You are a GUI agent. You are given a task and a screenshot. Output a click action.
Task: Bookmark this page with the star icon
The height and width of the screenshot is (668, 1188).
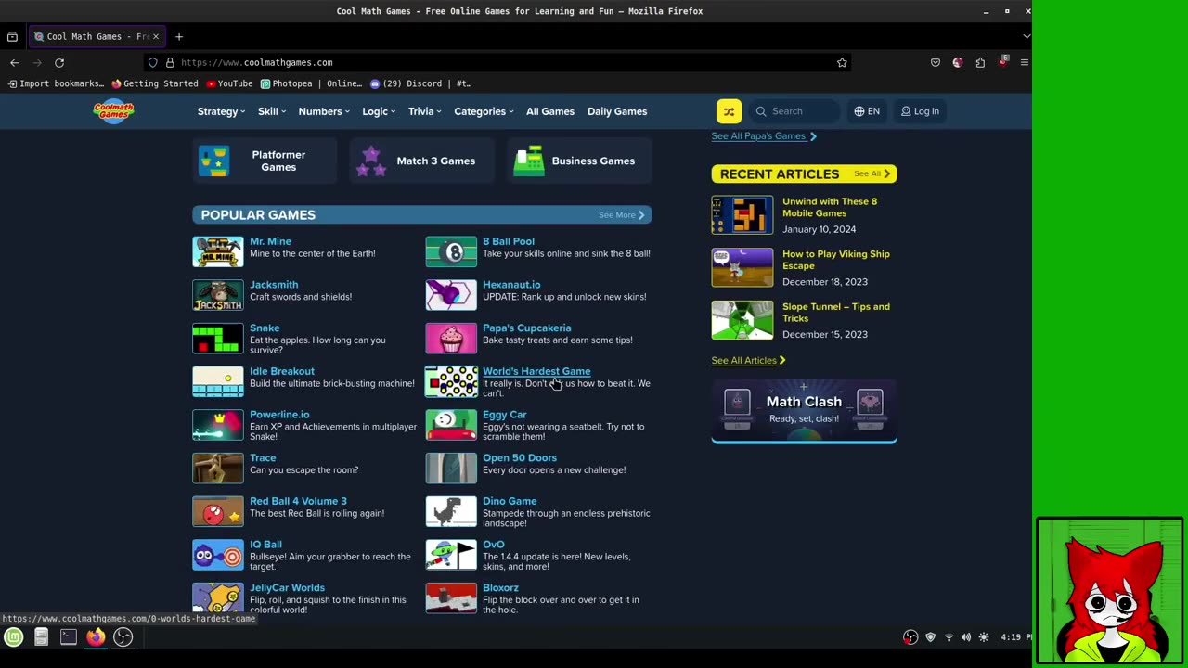click(842, 62)
